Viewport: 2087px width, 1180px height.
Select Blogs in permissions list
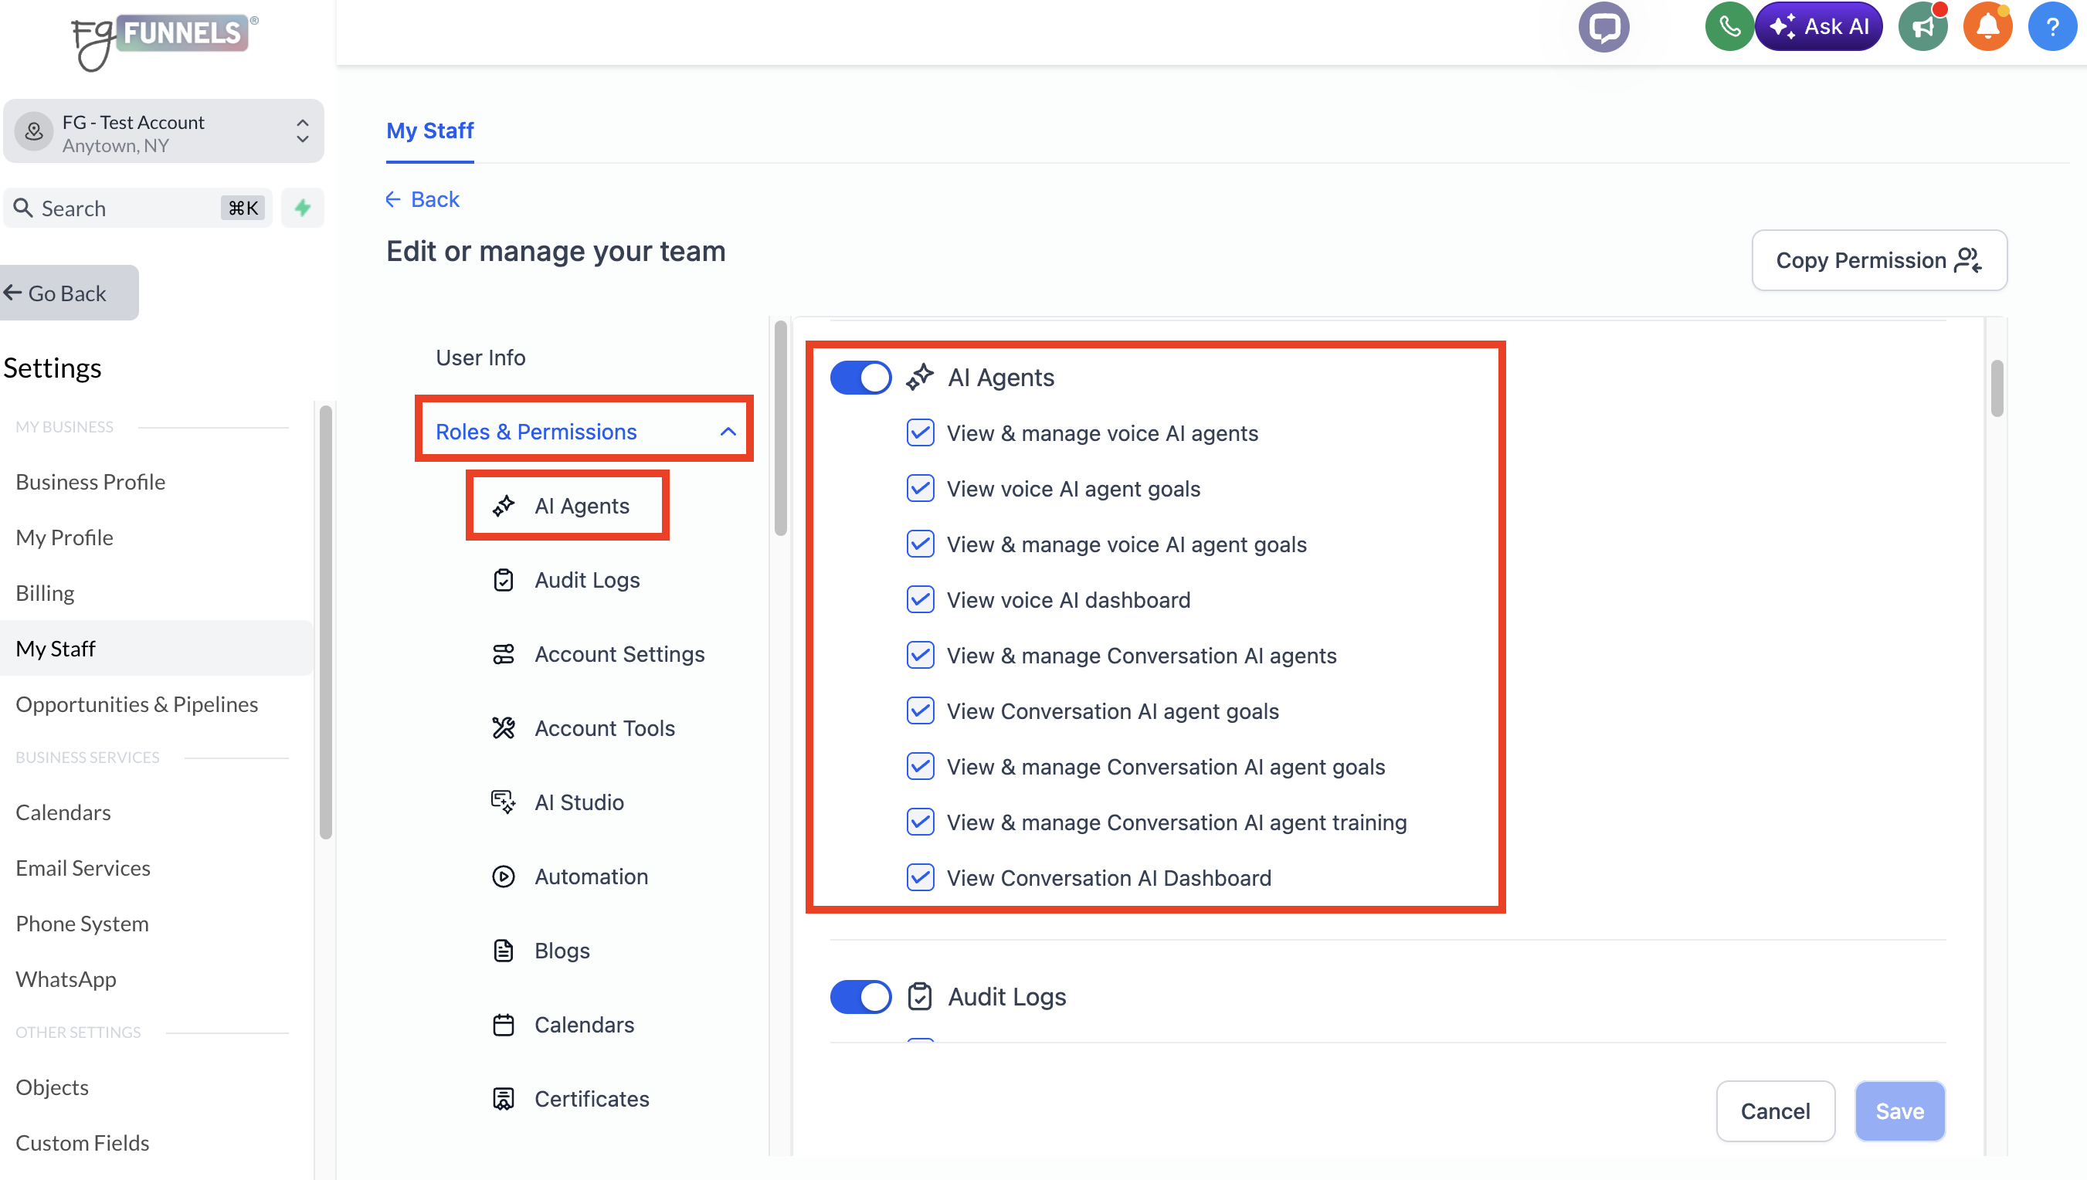click(562, 951)
